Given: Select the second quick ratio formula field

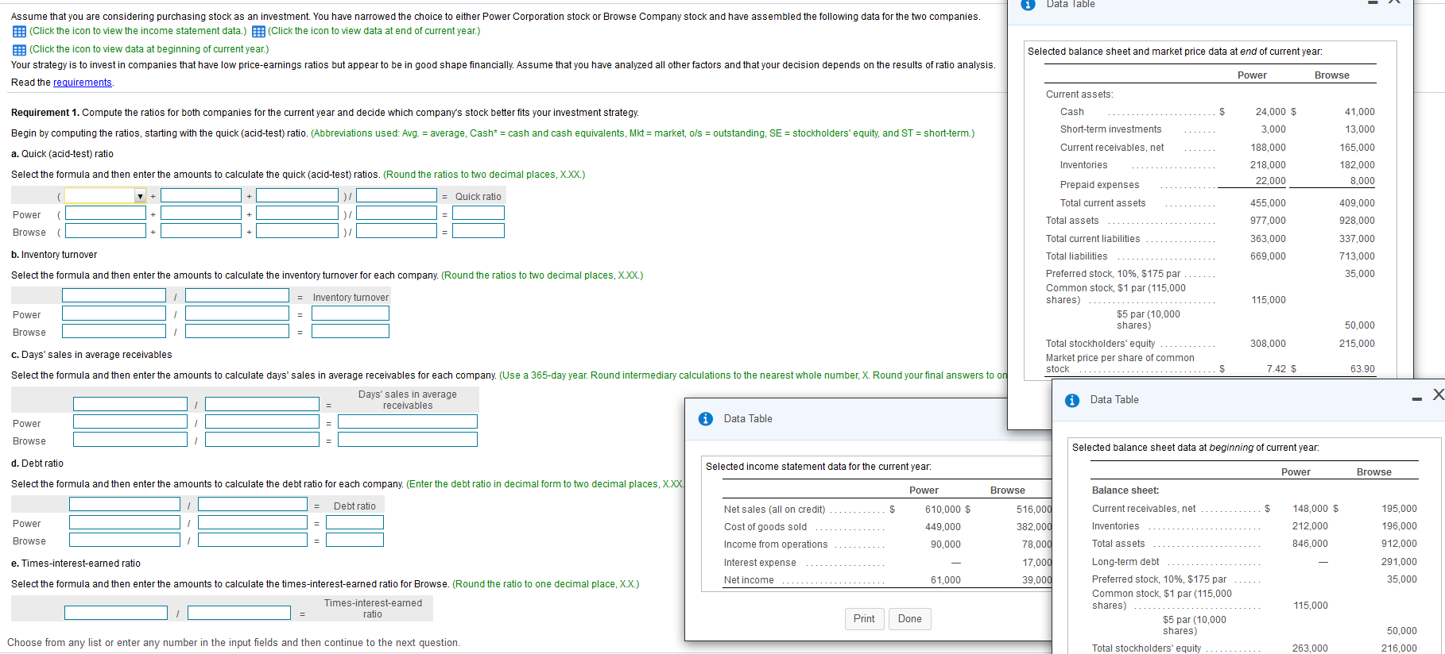Looking at the screenshot, I should 201,195.
